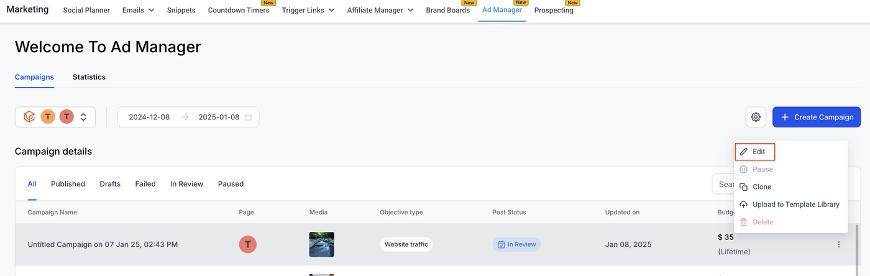Filter campaigns by Published
This screenshot has width=870, height=276.
pyautogui.click(x=68, y=184)
